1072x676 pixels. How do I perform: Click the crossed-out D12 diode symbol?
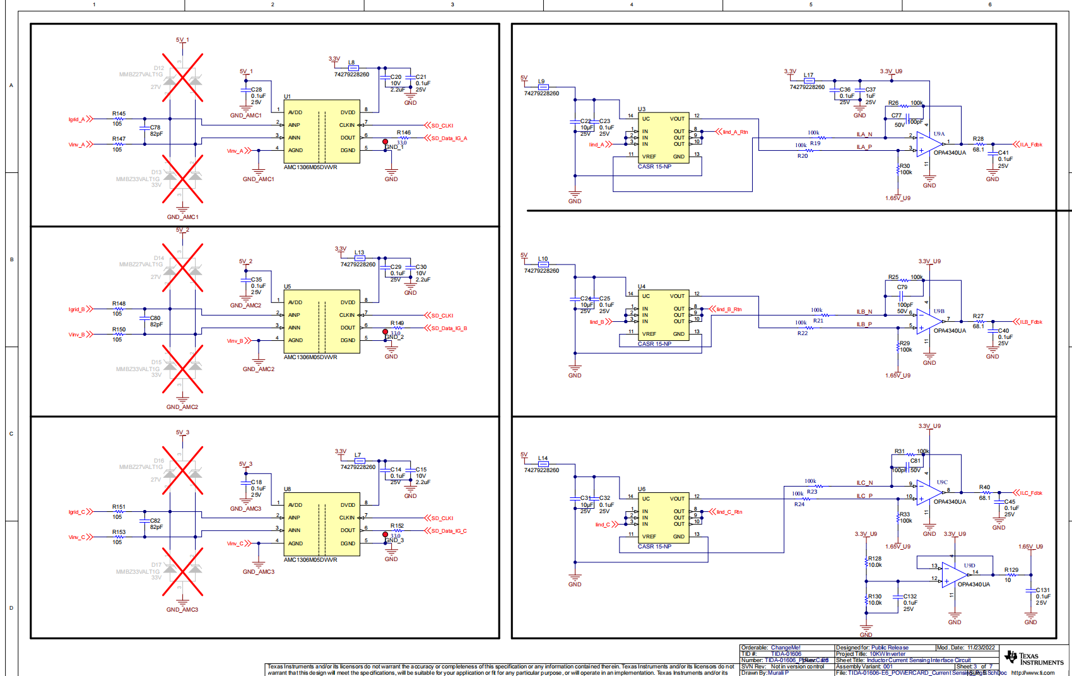pos(182,77)
